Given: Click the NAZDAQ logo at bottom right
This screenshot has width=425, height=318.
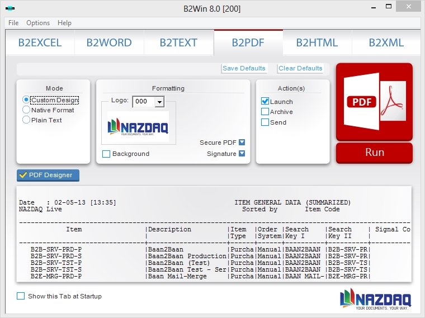Looking at the screenshot, I should tap(375, 299).
